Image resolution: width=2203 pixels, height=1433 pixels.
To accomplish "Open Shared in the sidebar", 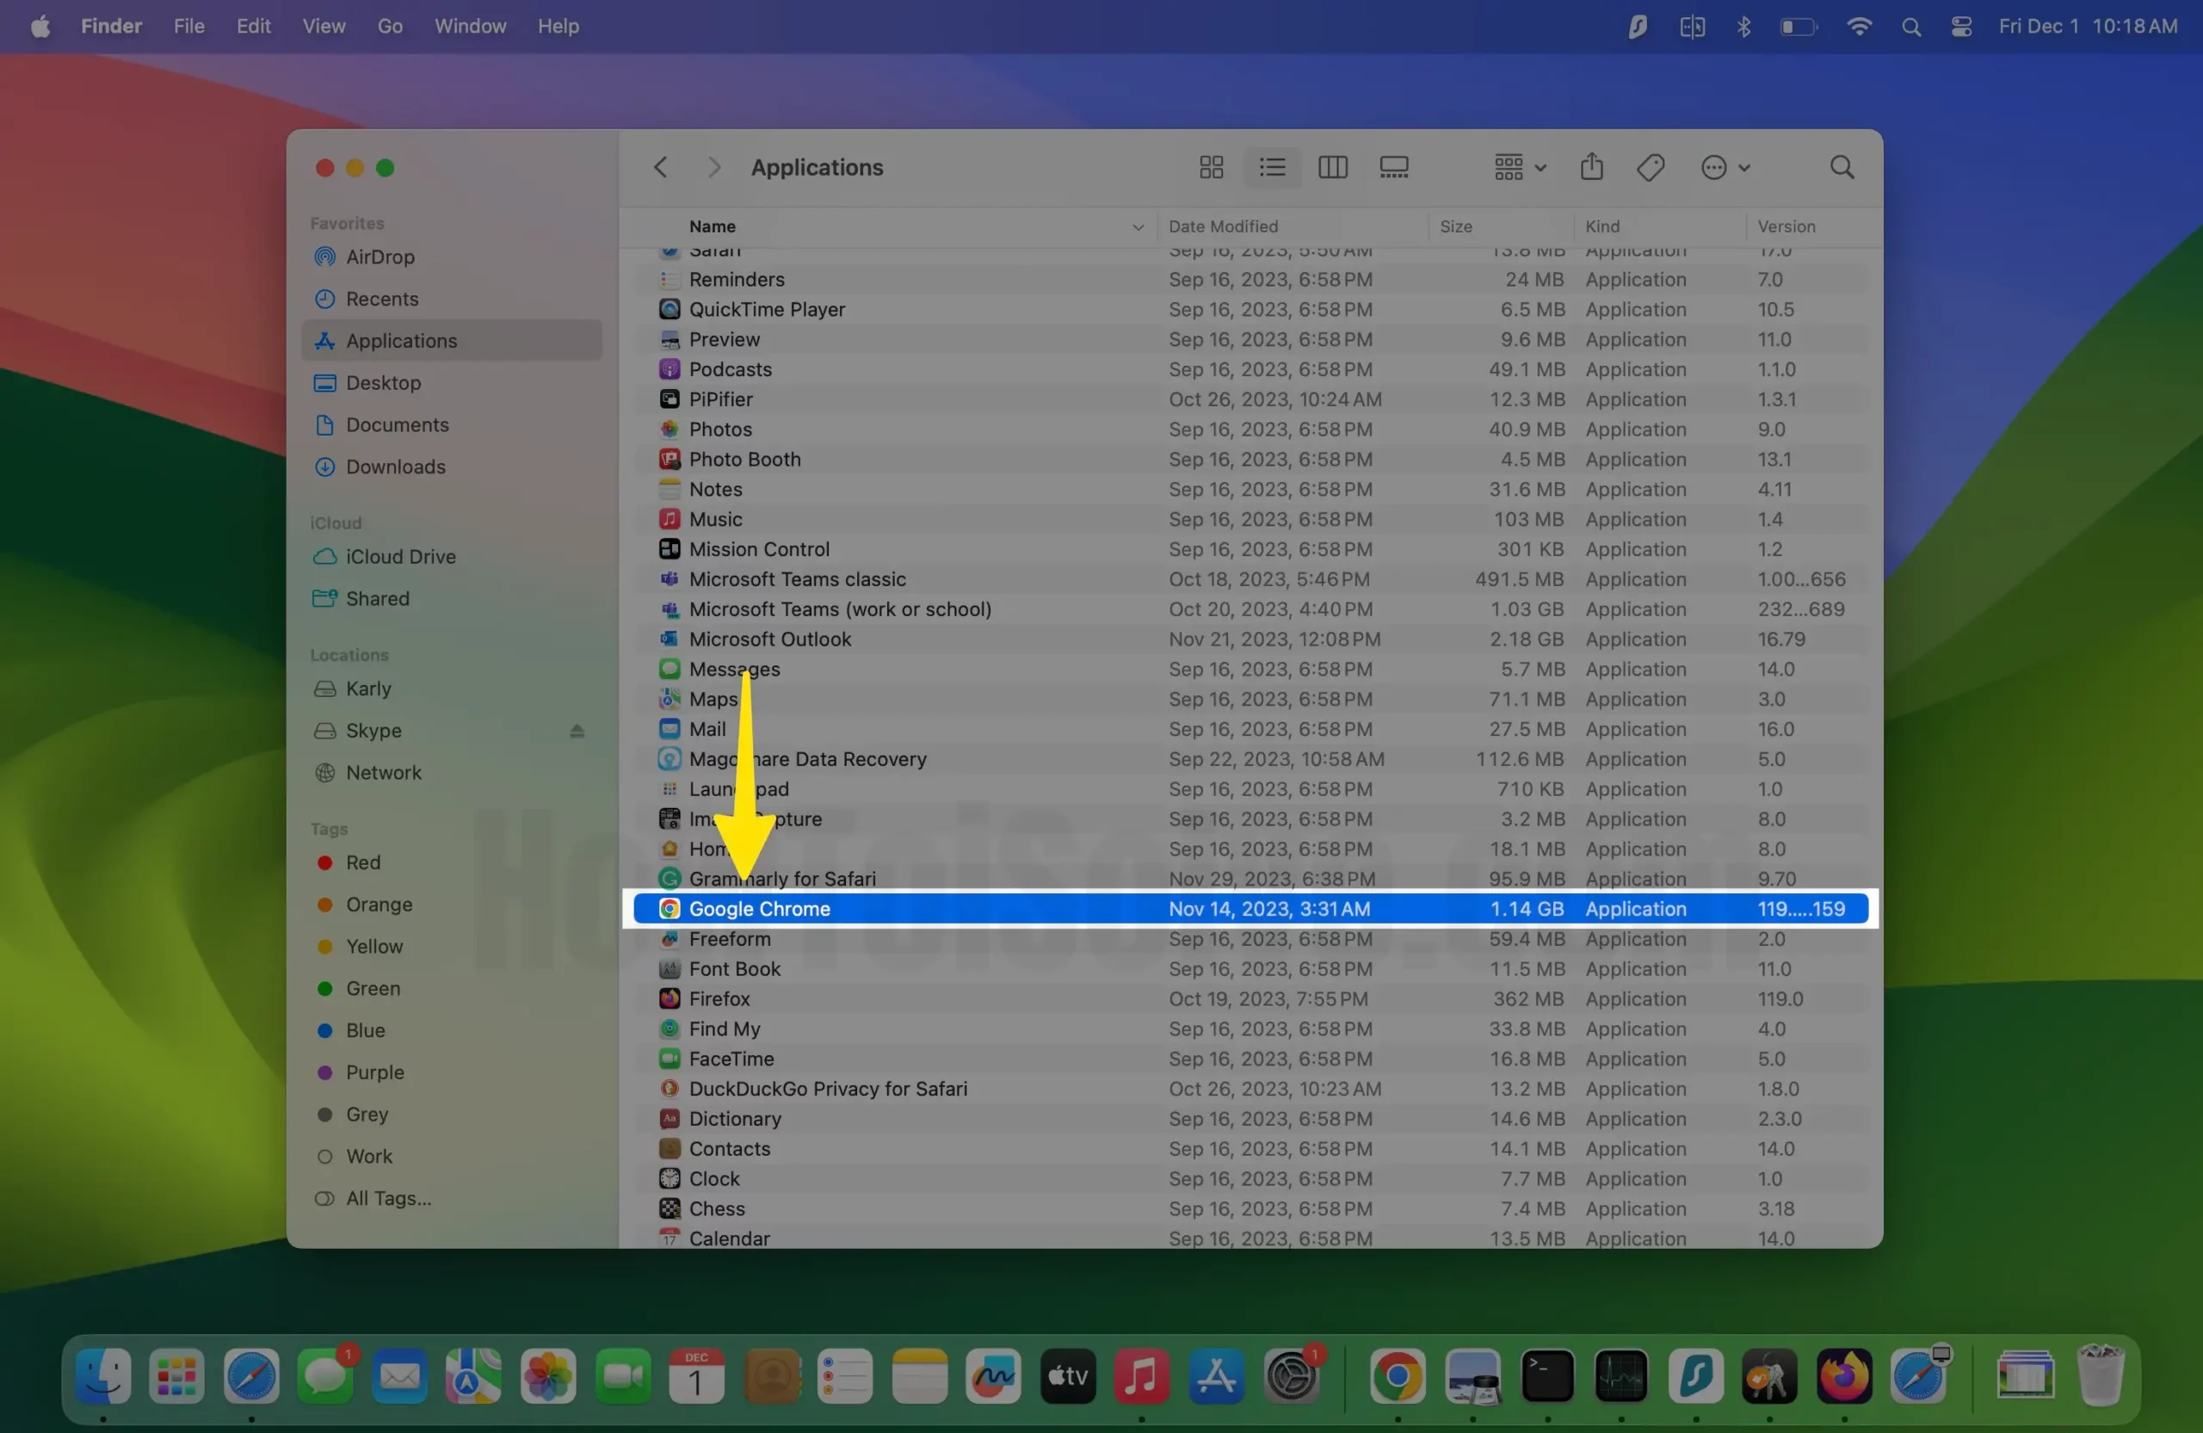I will point(452,599).
